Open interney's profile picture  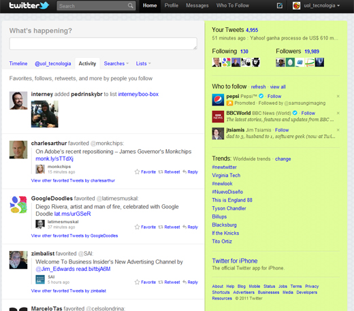pos(18,101)
